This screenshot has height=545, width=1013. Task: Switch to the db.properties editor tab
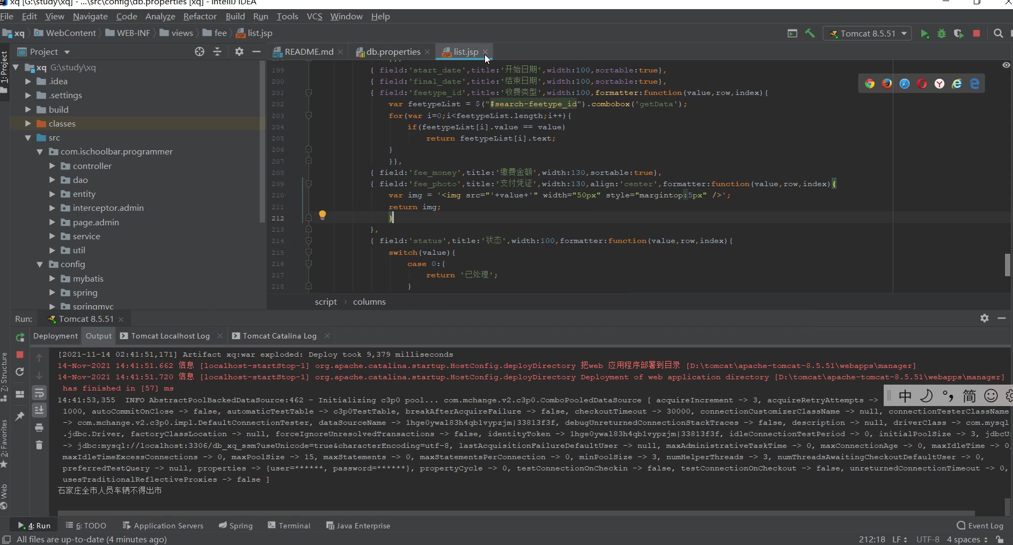tap(393, 52)
